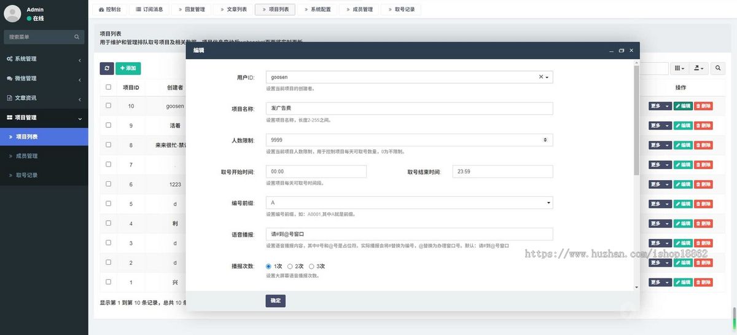Open 成员管理 in the sidebar
737x335 pixels.
point(27,156)
